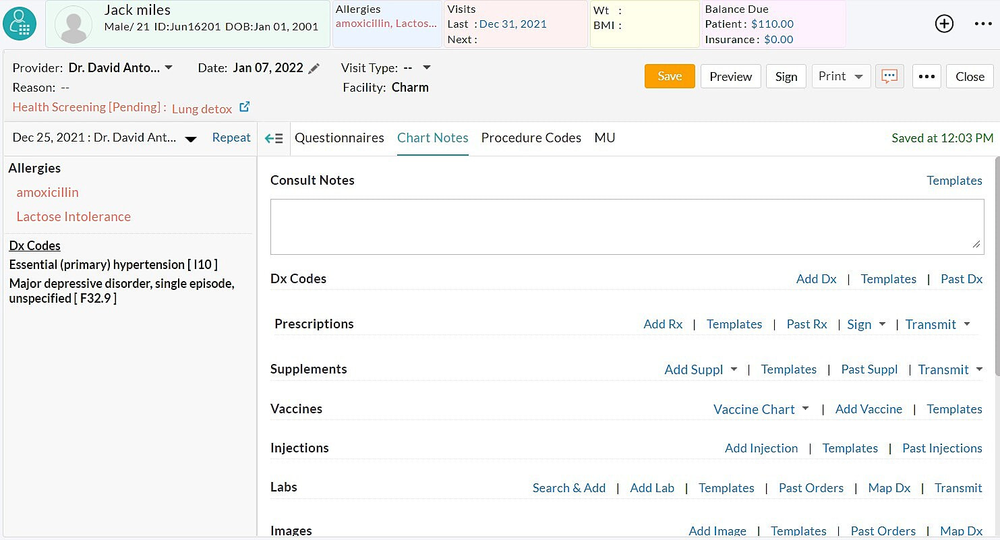Click the plus circle add icon
1000x540 pixels.
[944, 24]
